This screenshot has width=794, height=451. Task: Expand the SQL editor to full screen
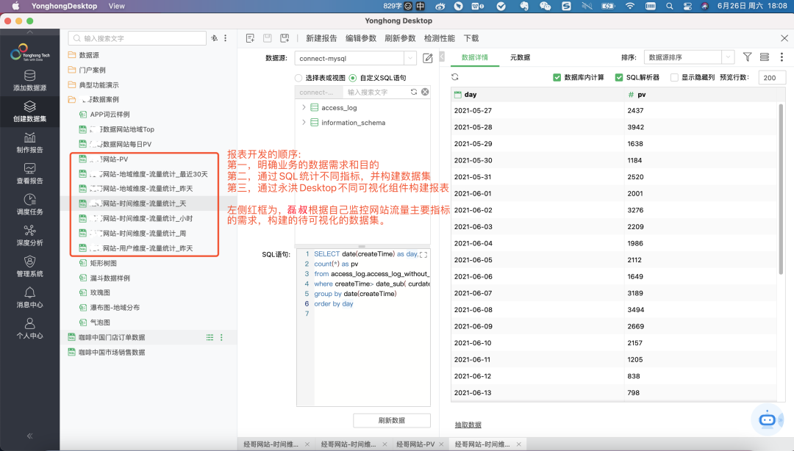coord(423,255)
